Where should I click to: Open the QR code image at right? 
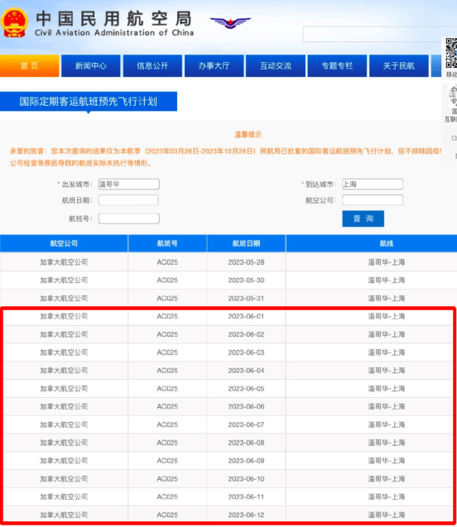pos(451,53)
